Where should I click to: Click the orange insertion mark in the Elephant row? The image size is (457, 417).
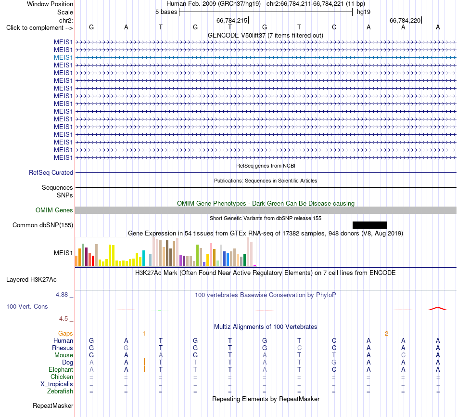pyautogui.click(x=145, y=369)
